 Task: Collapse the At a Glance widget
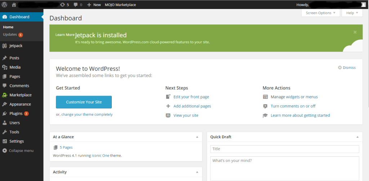[x=197, y=137]
